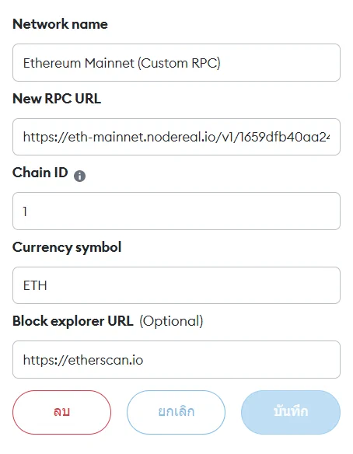Click the Chain ID info icon
This screenshot has height=454, width=353.
pos(79,176)
